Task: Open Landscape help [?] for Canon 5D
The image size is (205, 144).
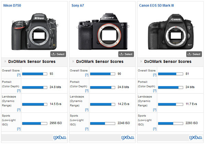Action: pos(155,110)
